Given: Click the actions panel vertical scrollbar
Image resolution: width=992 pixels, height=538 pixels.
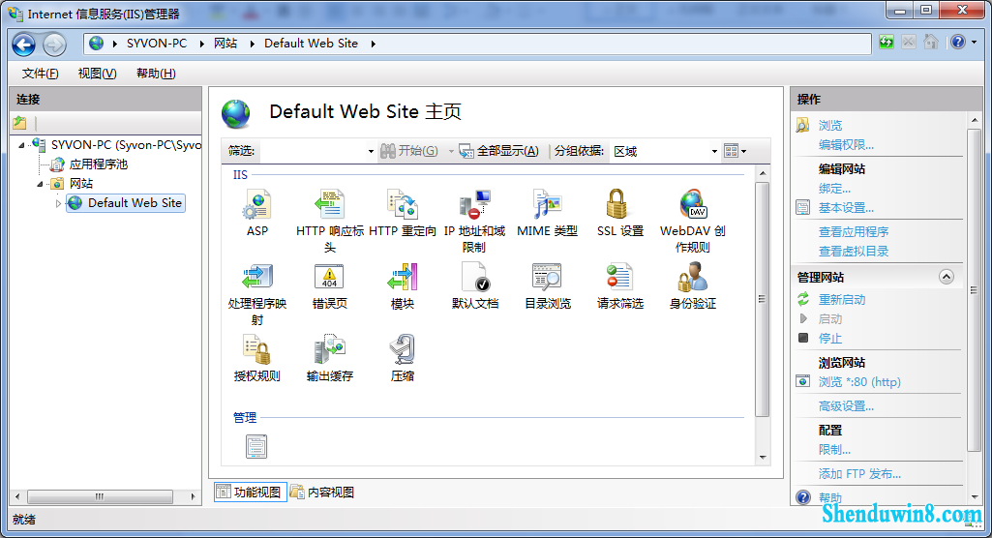Looking at the screenshot, I should pos(975,289).
